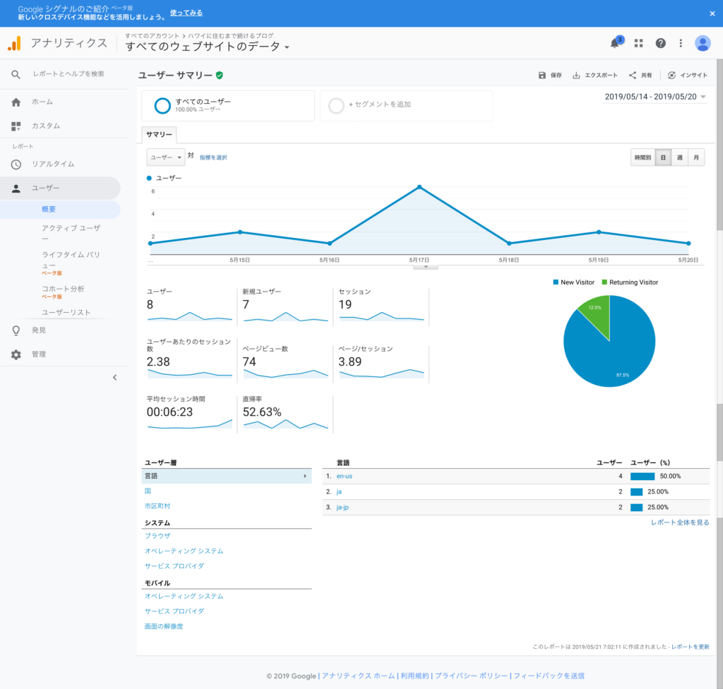Click the 保存 save icon

(542, 76)
